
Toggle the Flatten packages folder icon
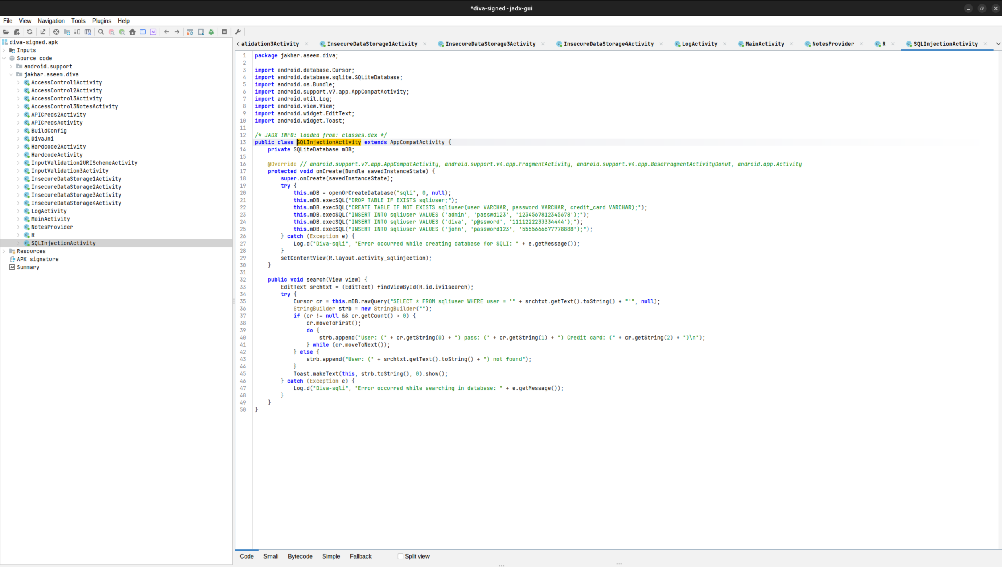[x=67, y=32]
